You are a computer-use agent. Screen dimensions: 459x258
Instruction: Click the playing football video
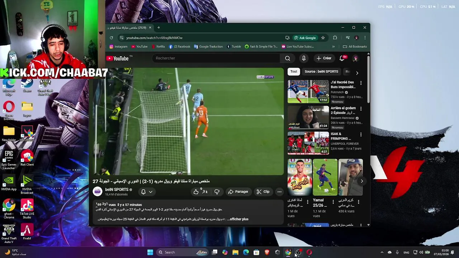point(188,121)
